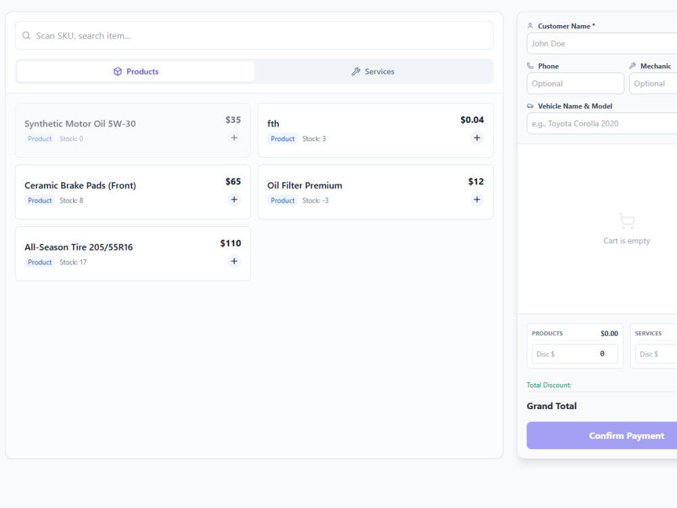The width and height of the screenshot is (677, 508).
Task: Click the Stock: 8 label
Action: (x=71, y=200)
